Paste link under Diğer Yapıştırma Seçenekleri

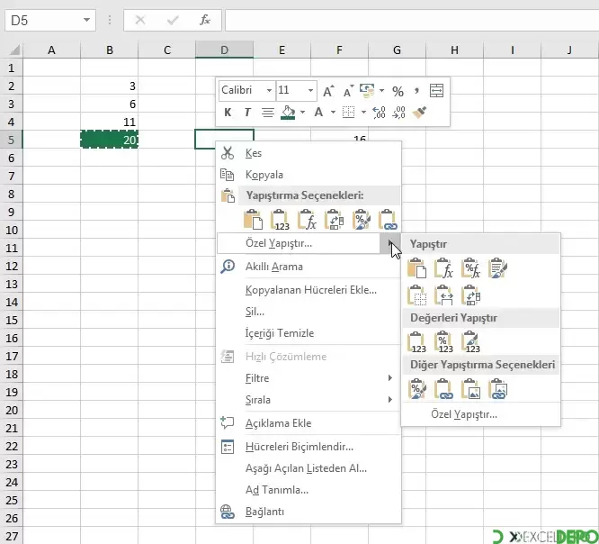[444, 389]
